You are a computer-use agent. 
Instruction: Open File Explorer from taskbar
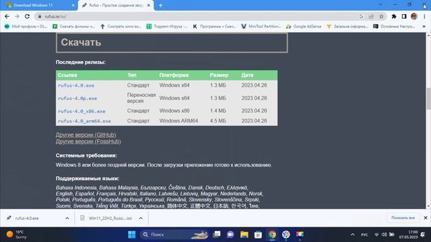[244, 235]
